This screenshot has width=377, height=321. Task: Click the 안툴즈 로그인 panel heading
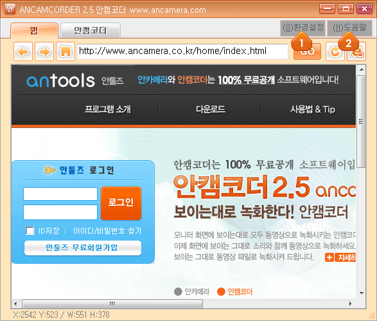click(x=87, y=170)
